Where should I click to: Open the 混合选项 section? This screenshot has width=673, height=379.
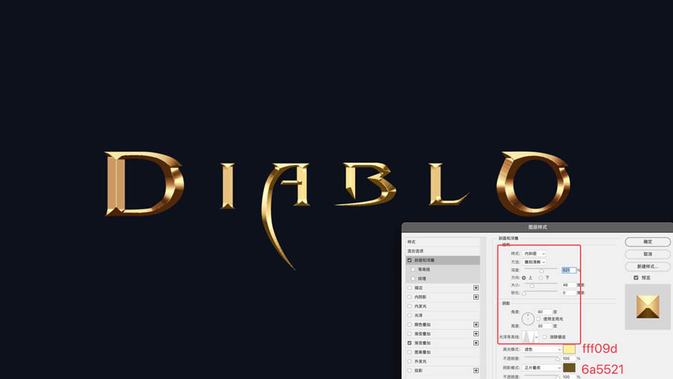click(417, 251)
